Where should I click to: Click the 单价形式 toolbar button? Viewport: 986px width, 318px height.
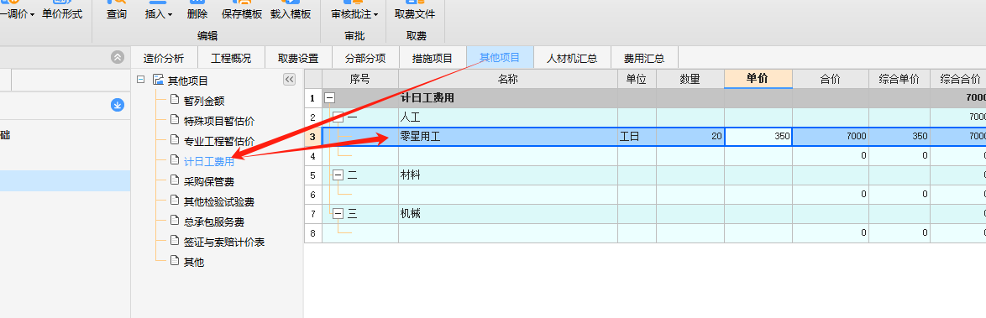pos(62,10)
